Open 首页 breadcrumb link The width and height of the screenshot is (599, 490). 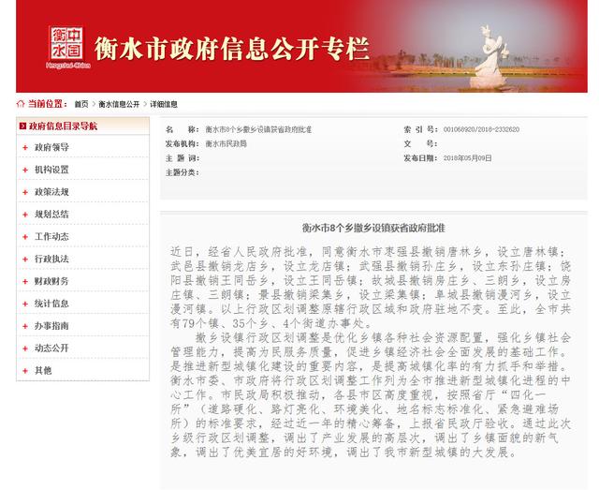[x=81, y=104]
